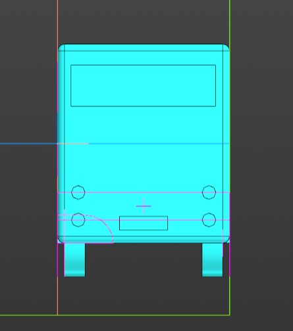Click the left cyan support leg
Screen dimensions: 293x331
click(x=74, y=260)
